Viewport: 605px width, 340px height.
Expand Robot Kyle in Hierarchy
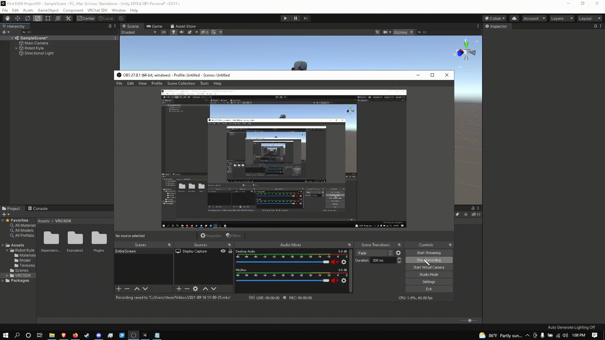pos(16,48)
